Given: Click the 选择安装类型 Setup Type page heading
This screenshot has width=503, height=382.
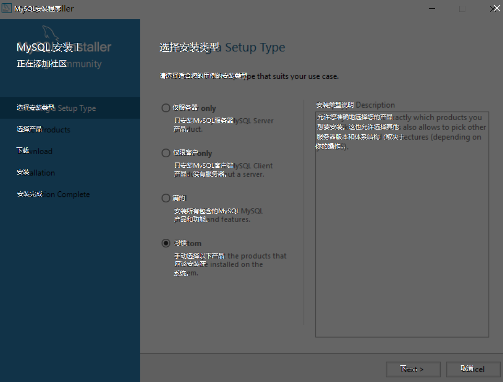Looking at the screenshot, I should pyautogui.click(x=222, y=48).
